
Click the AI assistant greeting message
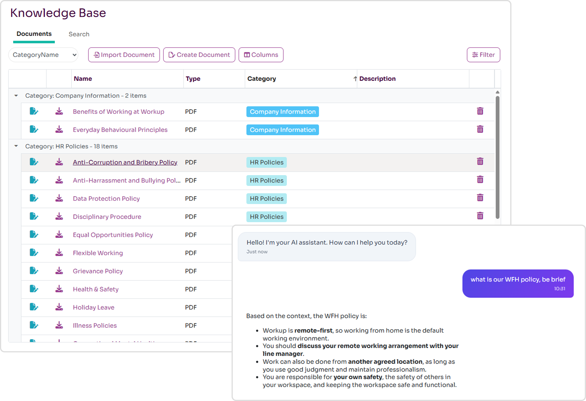click(327, 246)
